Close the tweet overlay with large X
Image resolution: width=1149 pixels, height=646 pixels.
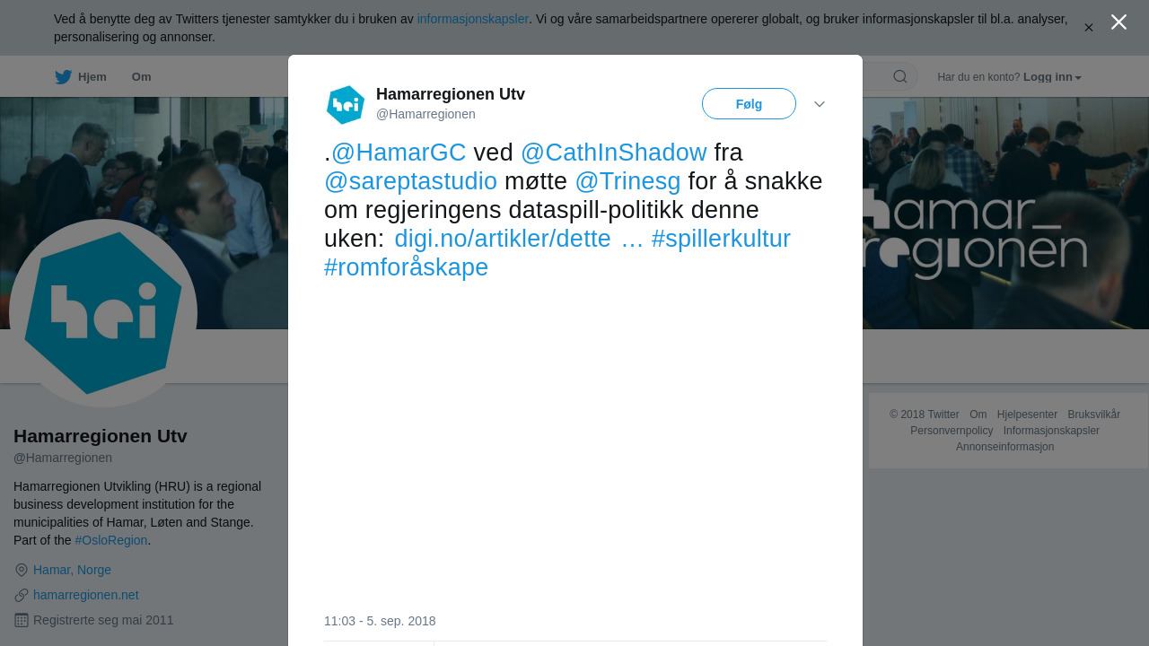[x=1118, y=22]
